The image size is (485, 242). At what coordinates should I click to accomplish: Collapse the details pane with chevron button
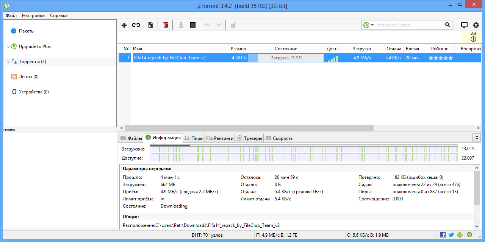(476, 138)
